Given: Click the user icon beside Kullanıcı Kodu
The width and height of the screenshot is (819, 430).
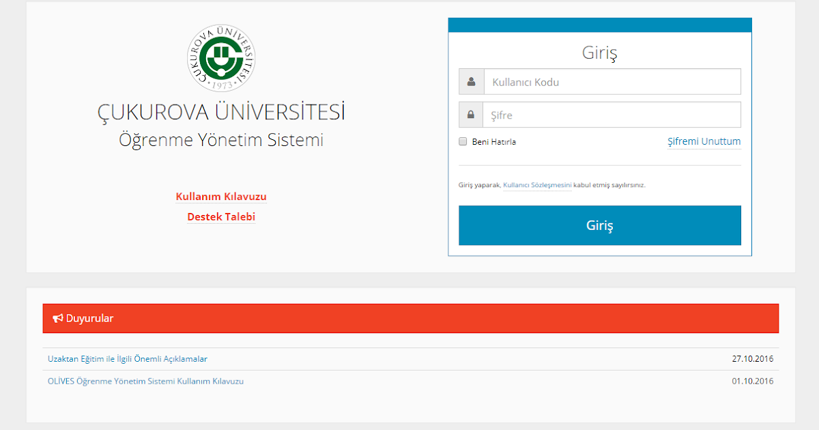Looking at the screenshot, I should pos(472,82).
